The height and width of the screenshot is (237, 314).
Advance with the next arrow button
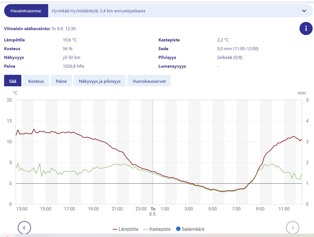click(x=292, y=227)
